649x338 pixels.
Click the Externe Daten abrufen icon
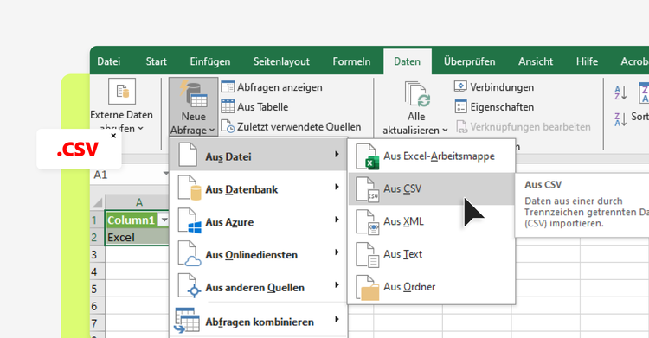point(122,91)
